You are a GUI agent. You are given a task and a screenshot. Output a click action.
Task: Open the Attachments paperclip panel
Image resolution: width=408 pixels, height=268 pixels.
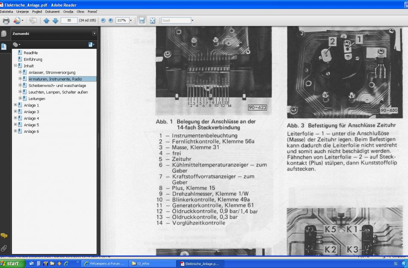pos(4,248)
